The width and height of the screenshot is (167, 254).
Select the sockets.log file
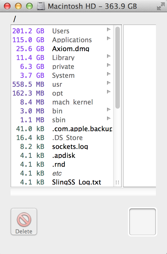pyautogui.click(x=70, y=147)
